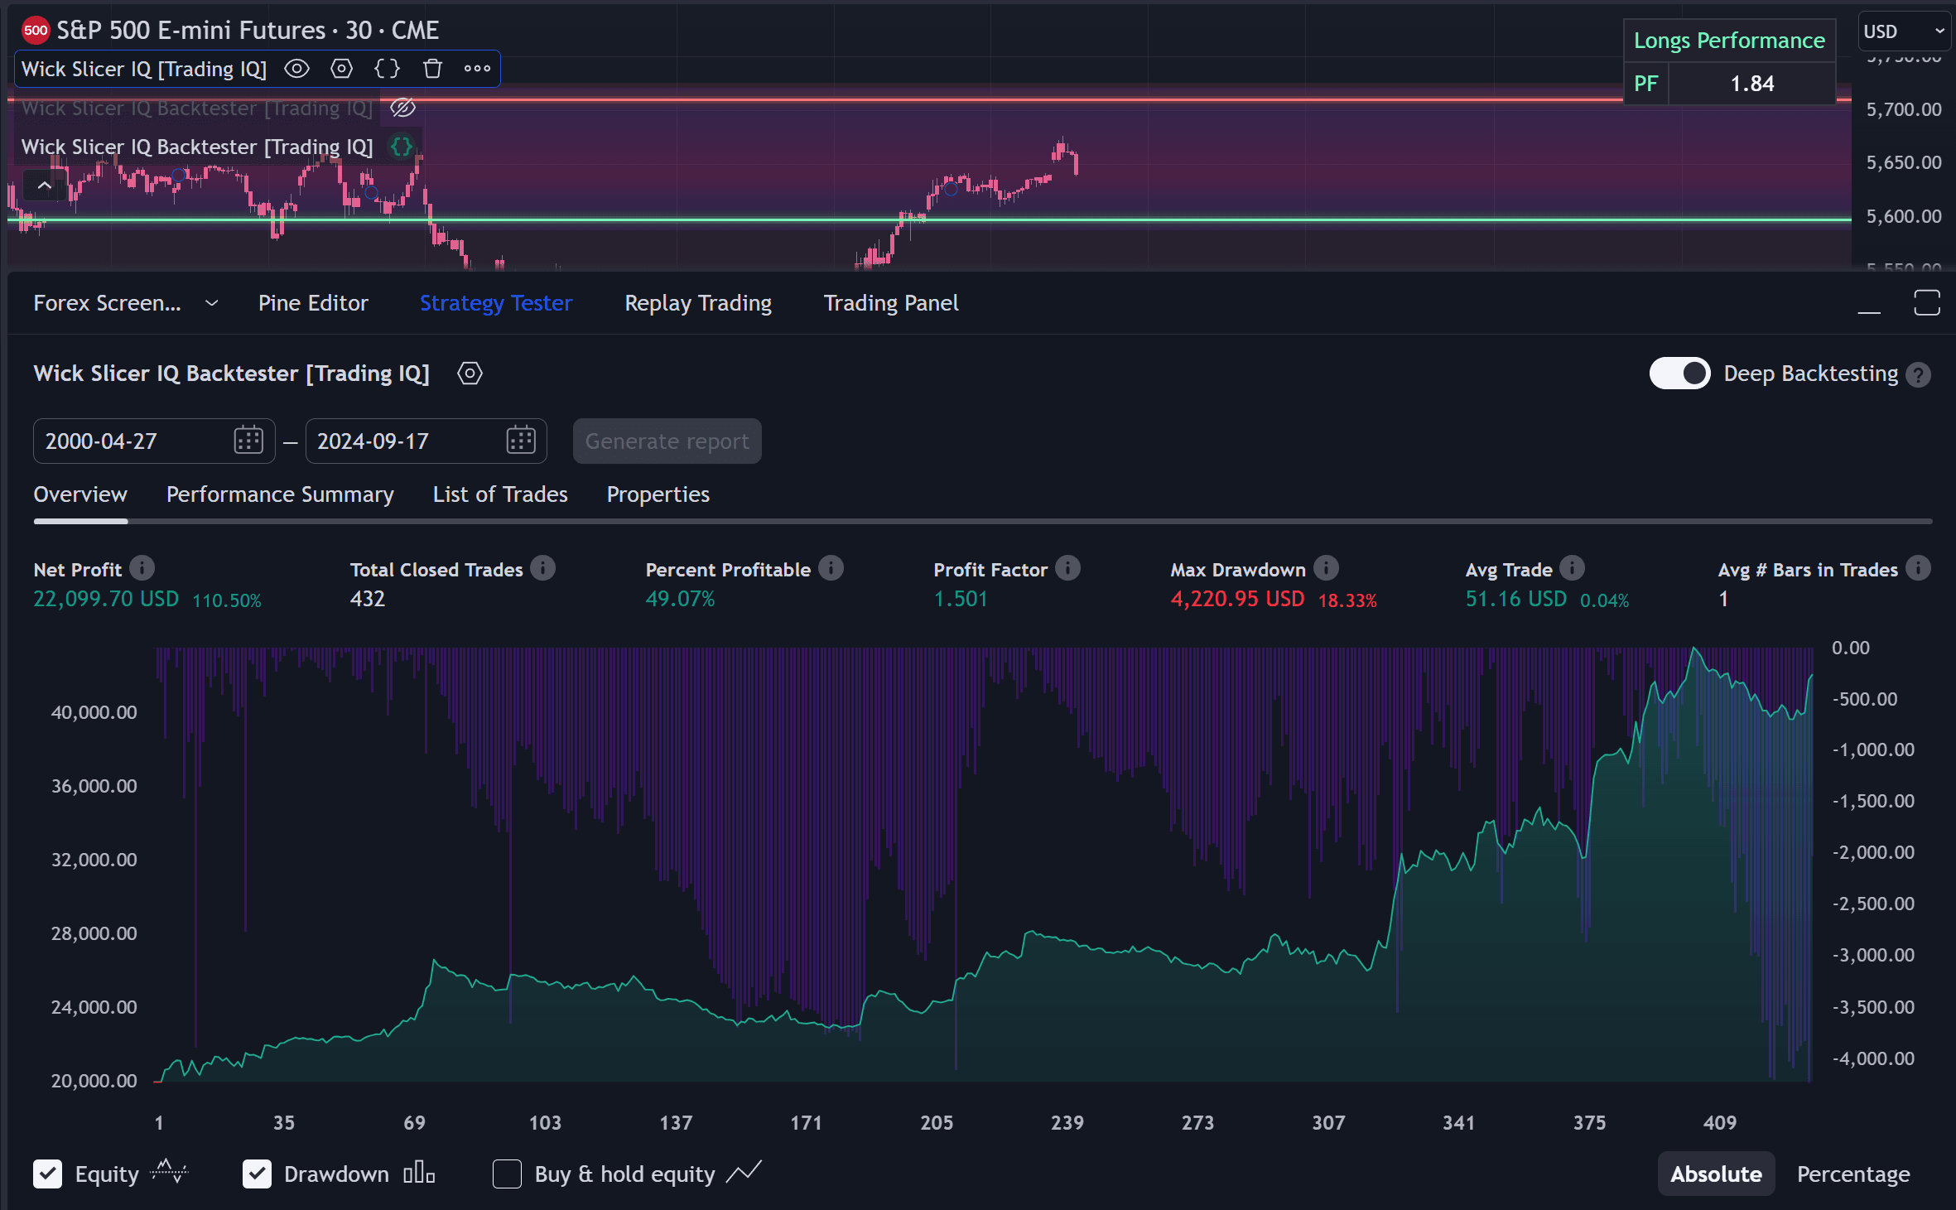Click Profit Factor value 1.501

point(961,599)
